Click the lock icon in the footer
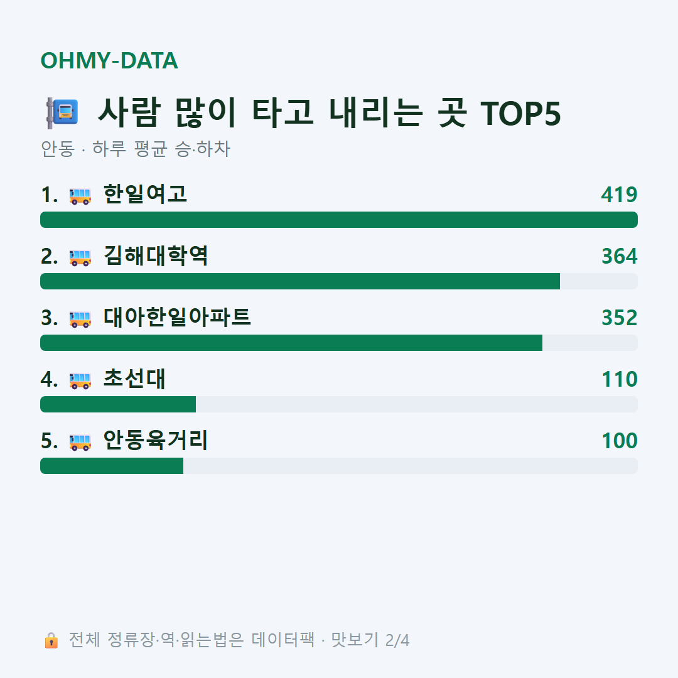Image resolution: width=678 pixels, height=678 pixels. click(x=51, y=640)
